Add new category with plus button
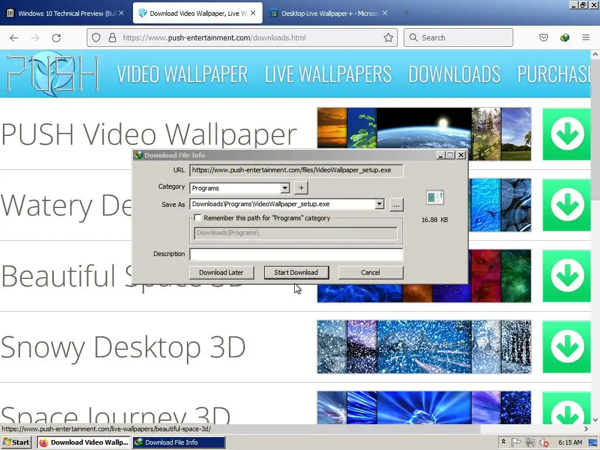The image size is (600, 450). point(301,188)
